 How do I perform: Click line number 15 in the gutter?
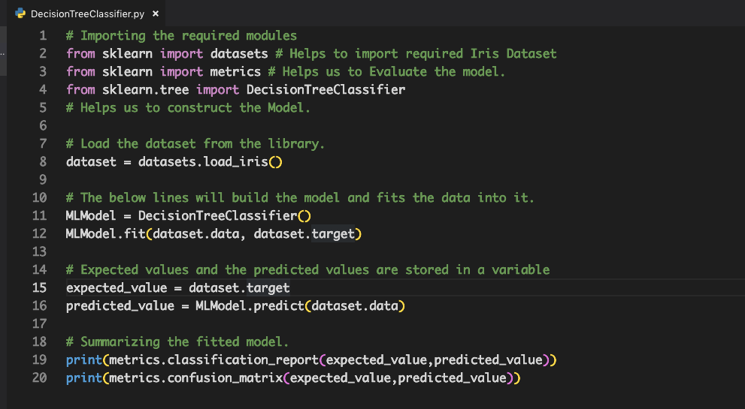coord(40,288)
